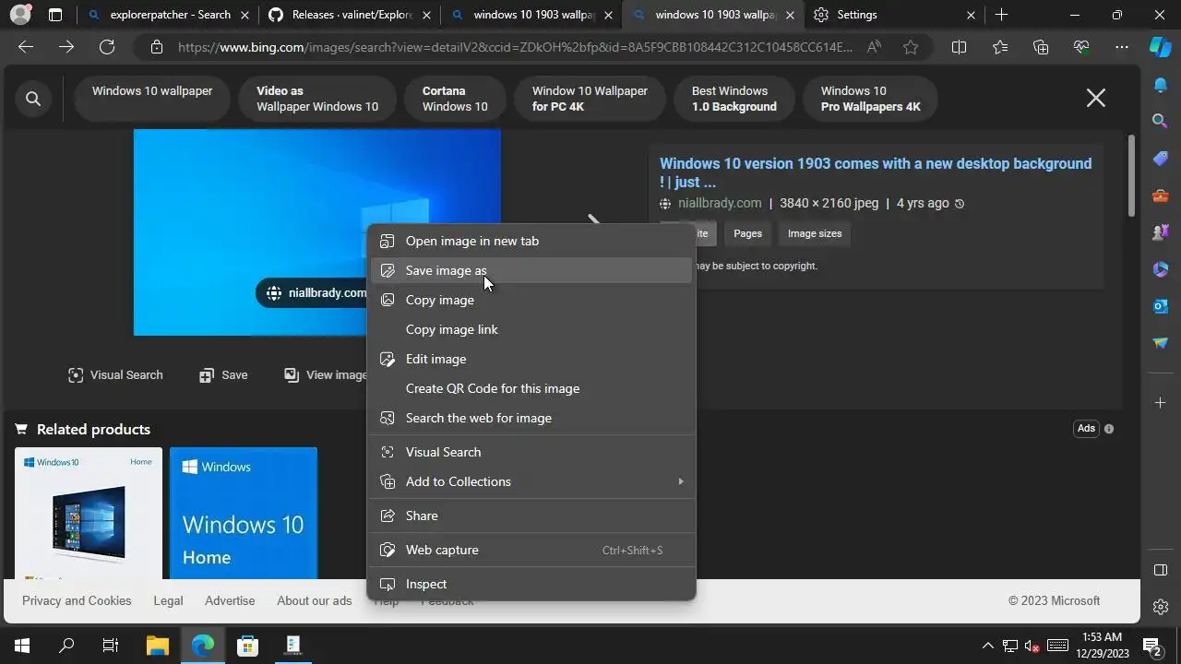Click Cortana Windows 10 chip
The width and height of the screenshot is (1181, 664).
[x=455, y=99]
